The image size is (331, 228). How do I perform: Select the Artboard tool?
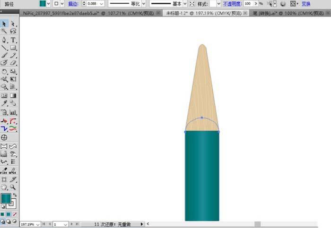pos(4,179)
